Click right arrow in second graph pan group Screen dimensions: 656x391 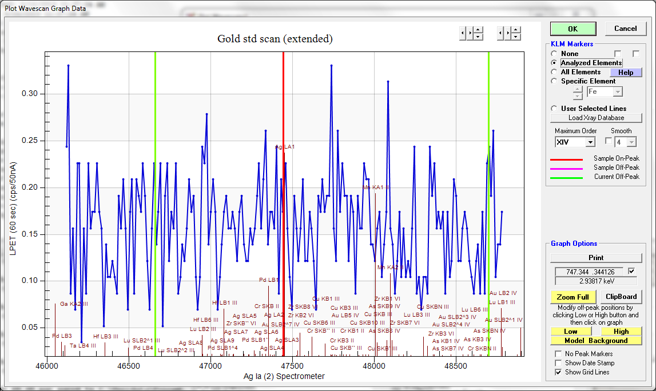(x=508, y=33)
